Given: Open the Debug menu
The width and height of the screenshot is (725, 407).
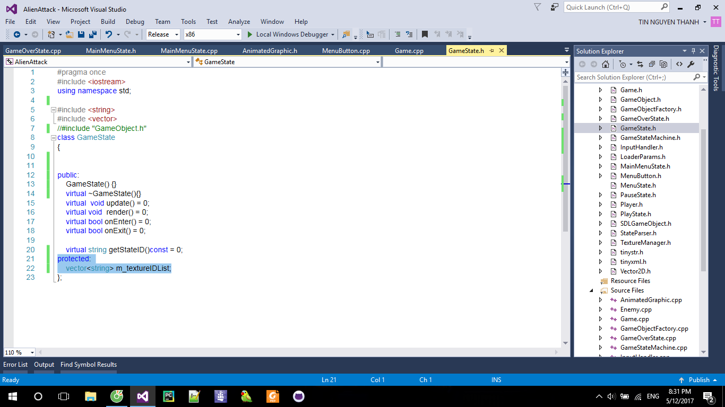Looking at the screenshot, I should point(135,22).
